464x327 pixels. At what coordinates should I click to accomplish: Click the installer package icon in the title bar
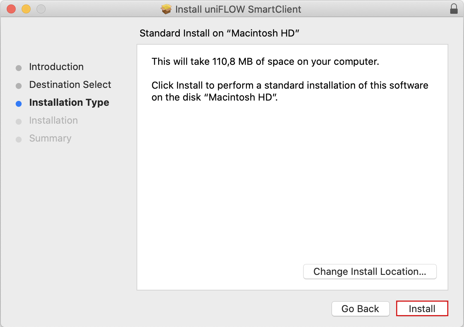(165, 9)
